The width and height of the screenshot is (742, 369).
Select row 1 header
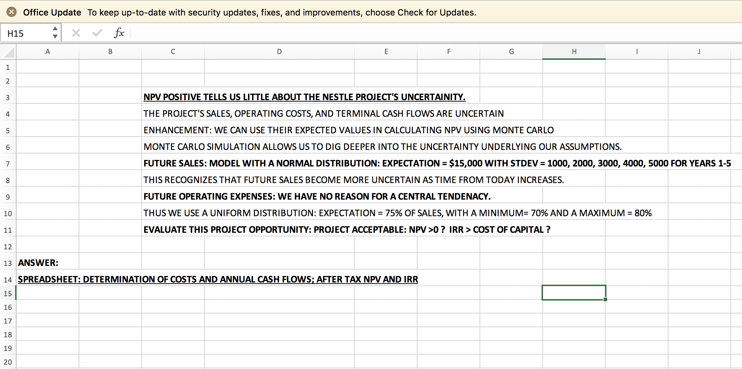[x=8, y=67]
